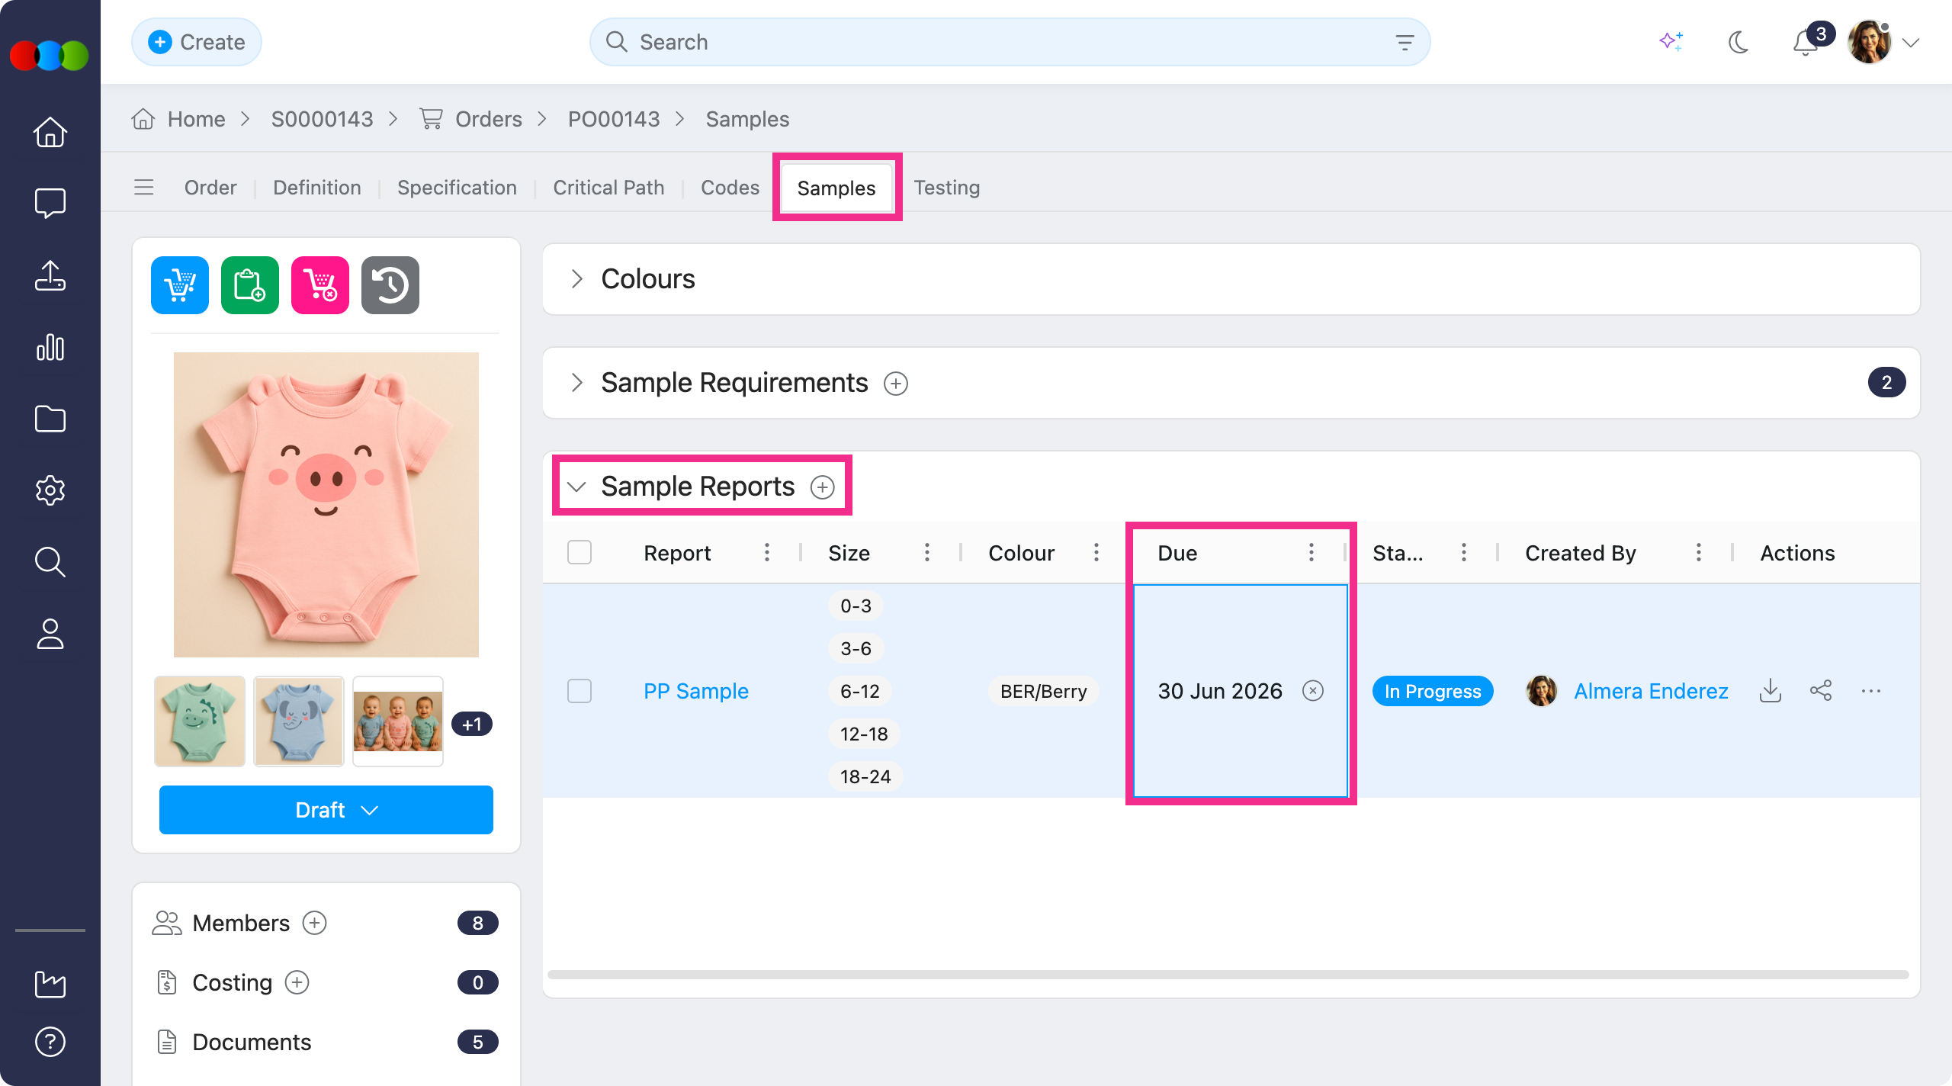Image resolution: width=1952 pixels, height=1086 pixels.
Task: Check the PP Sample row checkbox
Action: point(579,691)
